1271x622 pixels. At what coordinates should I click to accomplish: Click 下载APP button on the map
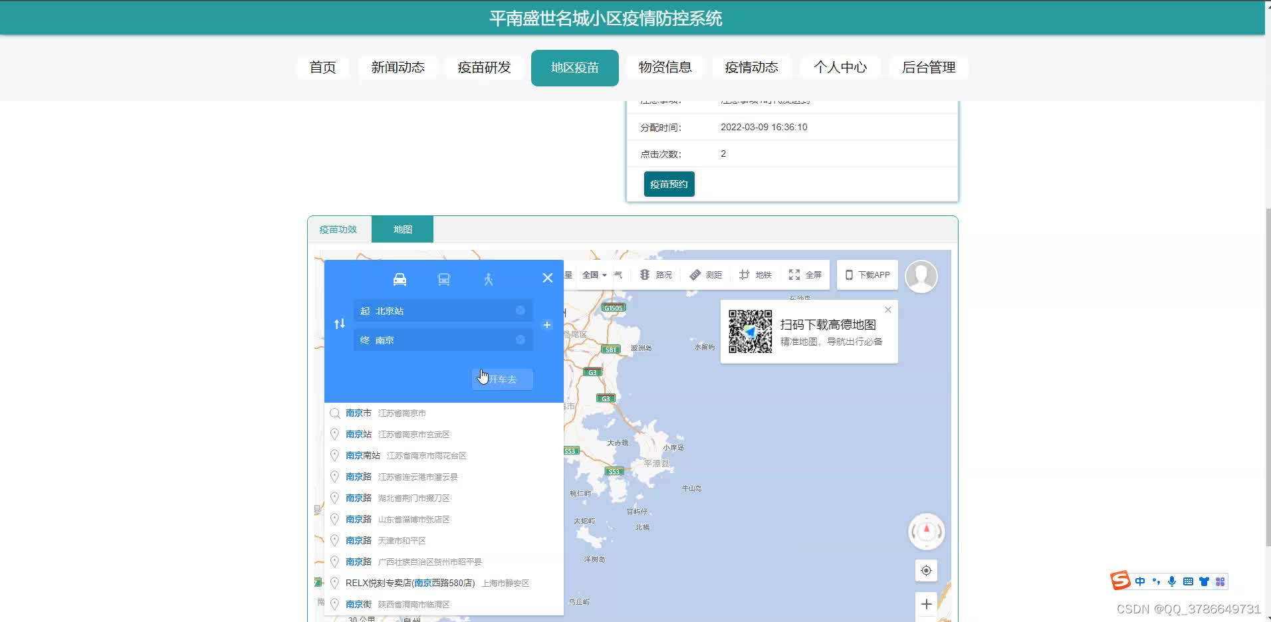pos(867,274)
